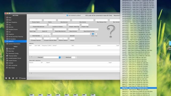Open the Platform Feature field
171x96 pixels.
pyautogui.click(x=63, y=38)
